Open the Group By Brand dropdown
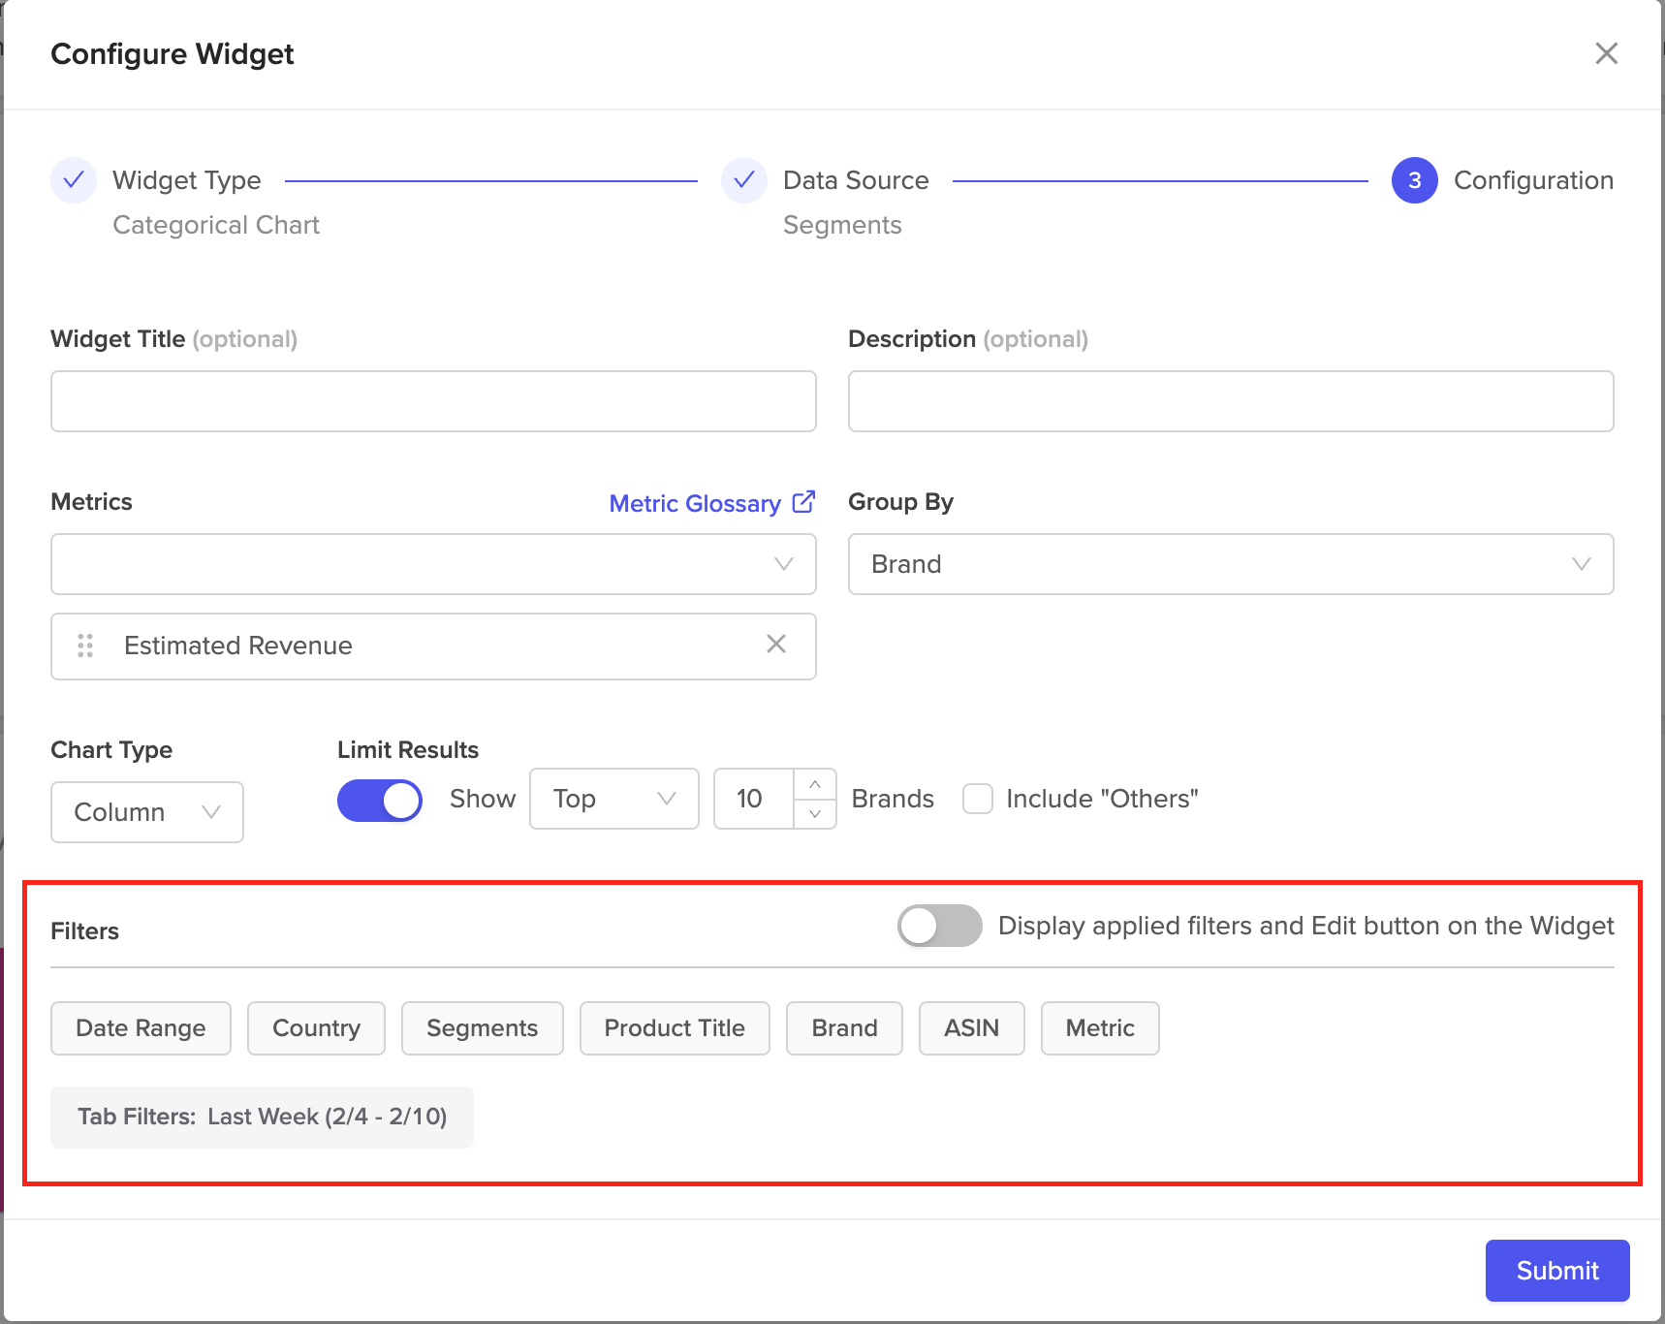Viewport: 1665px width, 1324px height. pyautogui.click(x=1231, y=564)
